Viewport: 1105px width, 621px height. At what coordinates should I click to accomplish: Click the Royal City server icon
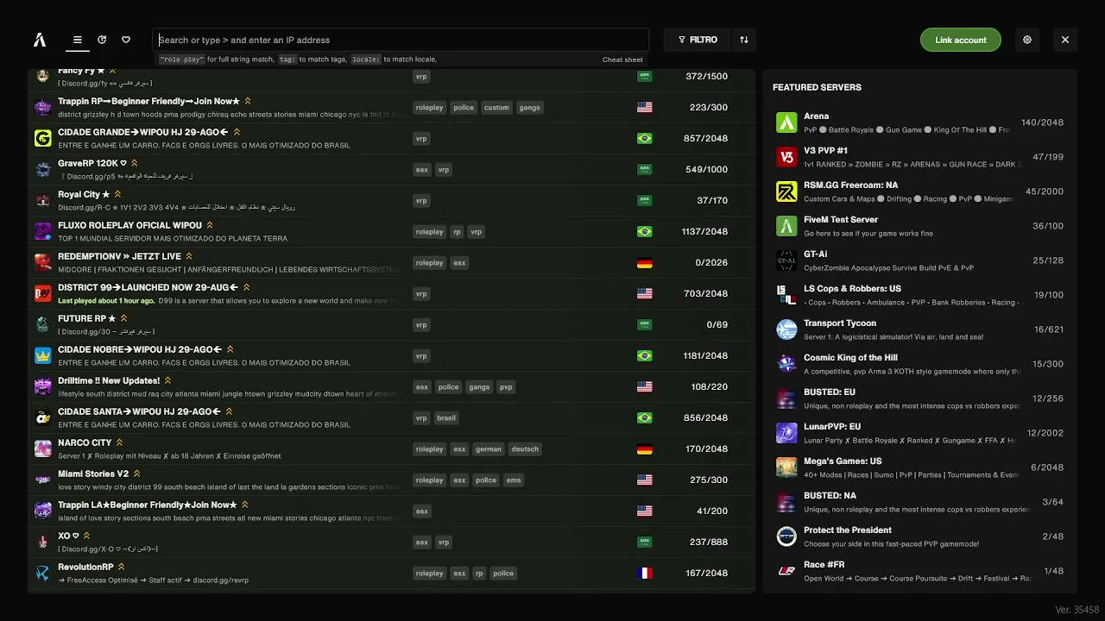click(43, 200)
